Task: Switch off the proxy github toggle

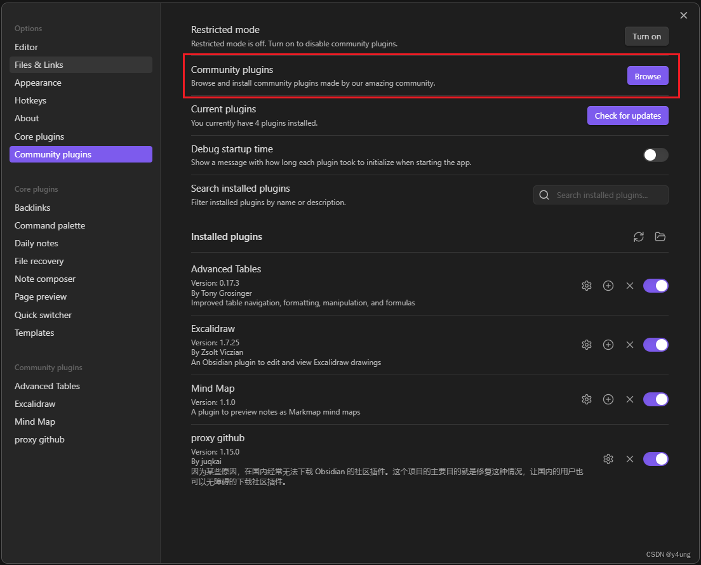Action: 656,459
